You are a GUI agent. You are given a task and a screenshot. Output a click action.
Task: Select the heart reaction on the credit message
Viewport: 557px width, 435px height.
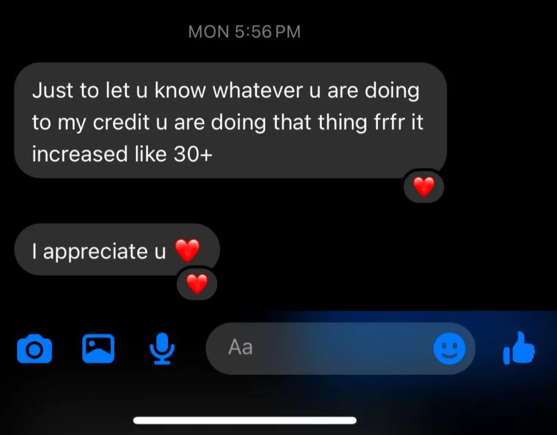tap(423, 187)
